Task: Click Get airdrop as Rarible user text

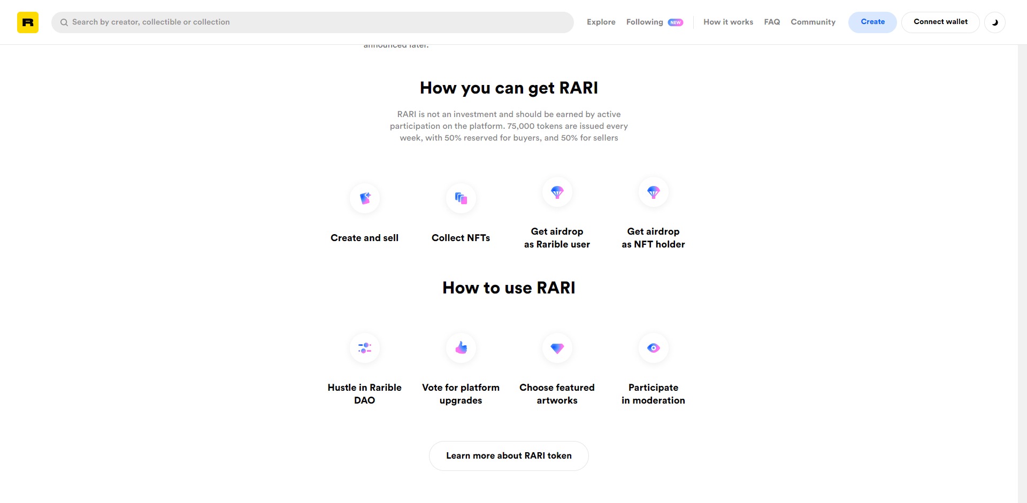Action: 557,238
